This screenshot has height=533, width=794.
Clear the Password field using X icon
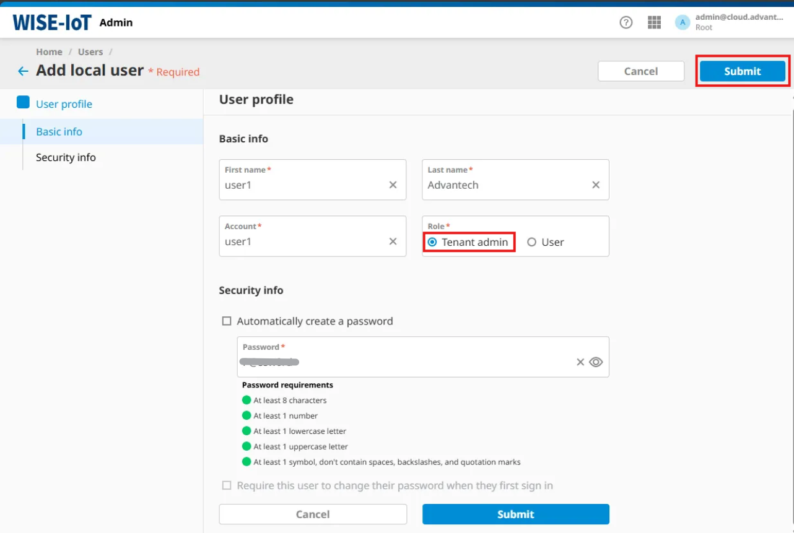pyautogui.click(x=580, y=362)
